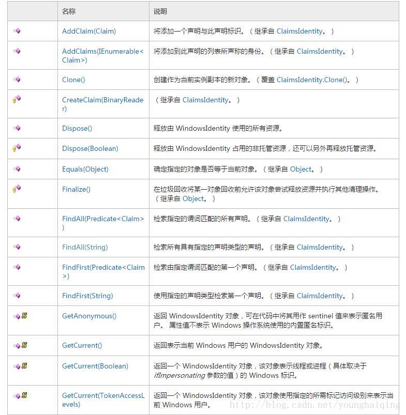Click the method icon in the Clone() row

(17, 80)
